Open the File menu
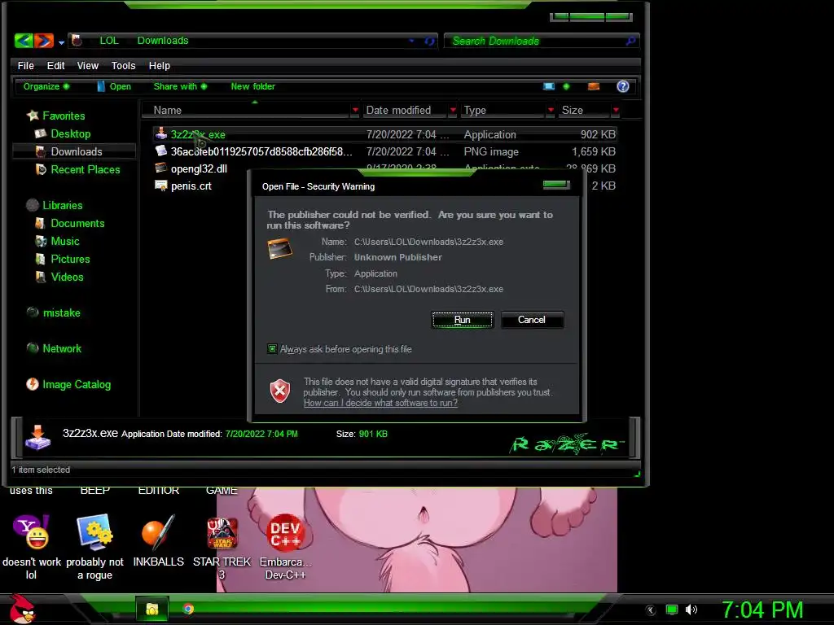Image resolution: width=834 pixels, height=625 pixels. 25,65
